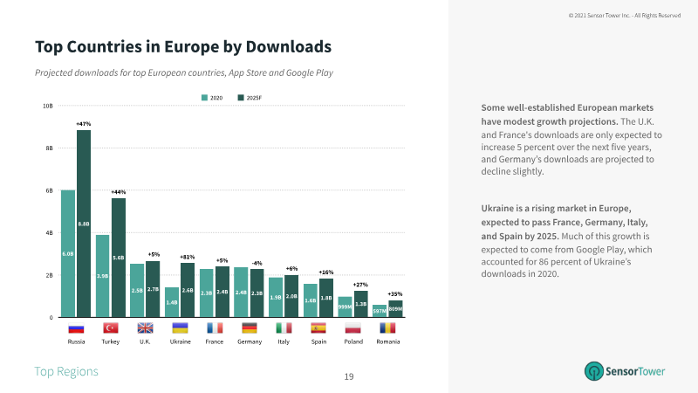This screenshot has height=393, width=698.
Task: Click the Sensor Tower logo
Action: click(625, 370)
